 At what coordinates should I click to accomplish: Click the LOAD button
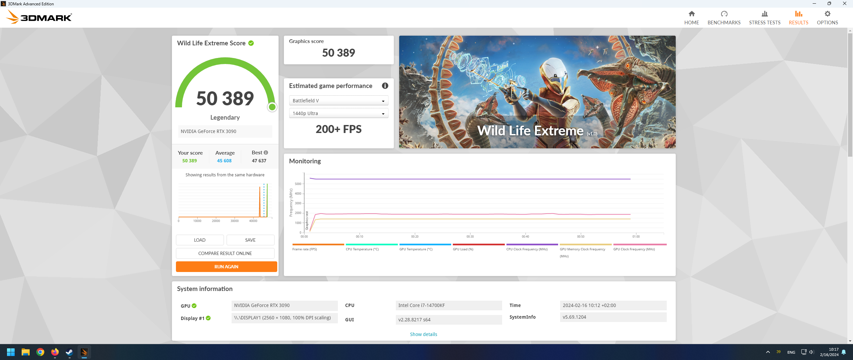(x=200, y=240)
